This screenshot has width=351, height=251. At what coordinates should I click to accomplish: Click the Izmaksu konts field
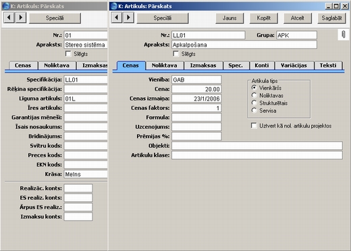click(78, 217)
